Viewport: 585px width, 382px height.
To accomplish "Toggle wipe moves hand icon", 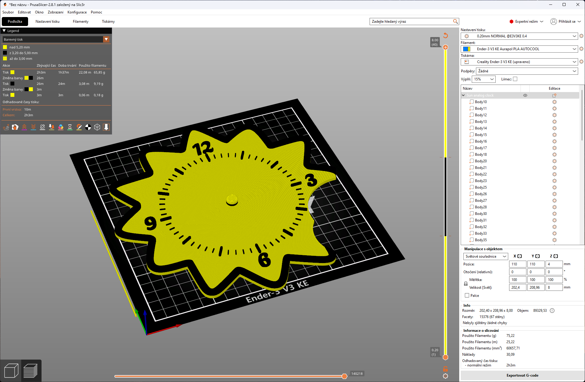I will [15, 127].
